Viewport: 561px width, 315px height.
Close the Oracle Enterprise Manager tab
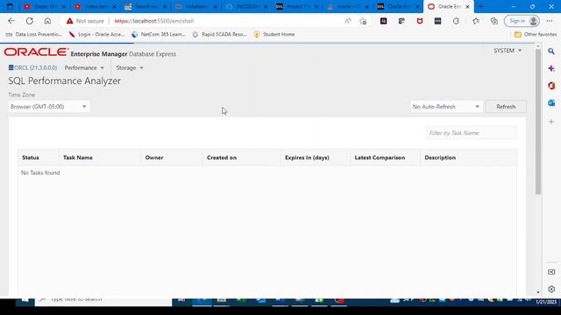pos(467,6)
